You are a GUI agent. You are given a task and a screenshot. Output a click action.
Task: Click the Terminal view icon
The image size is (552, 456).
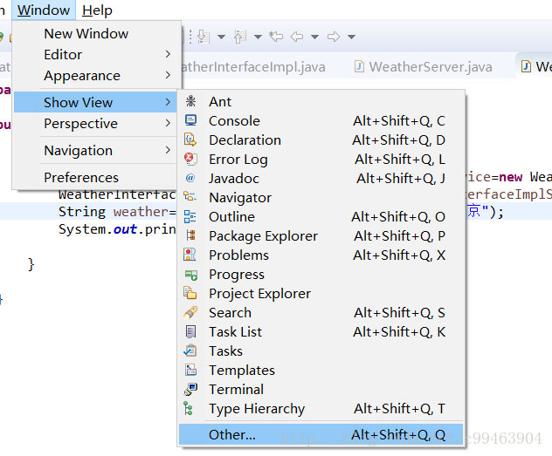point(190,390)
